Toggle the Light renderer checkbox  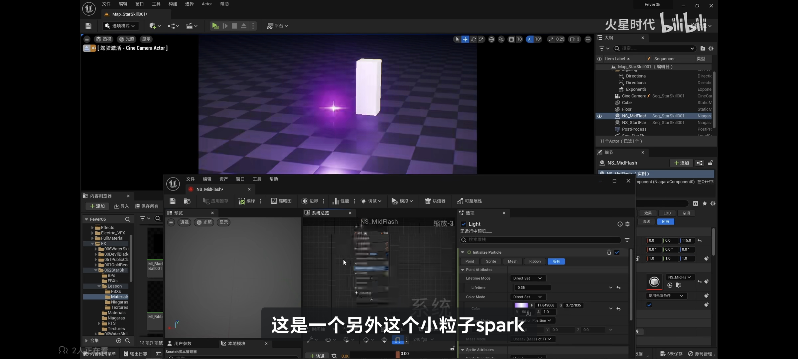point(464,224)
